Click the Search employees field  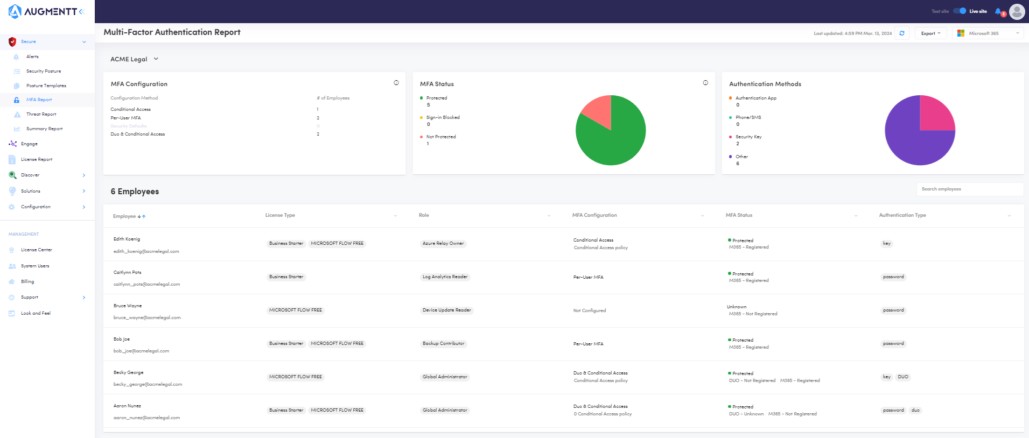click(969, 189)
